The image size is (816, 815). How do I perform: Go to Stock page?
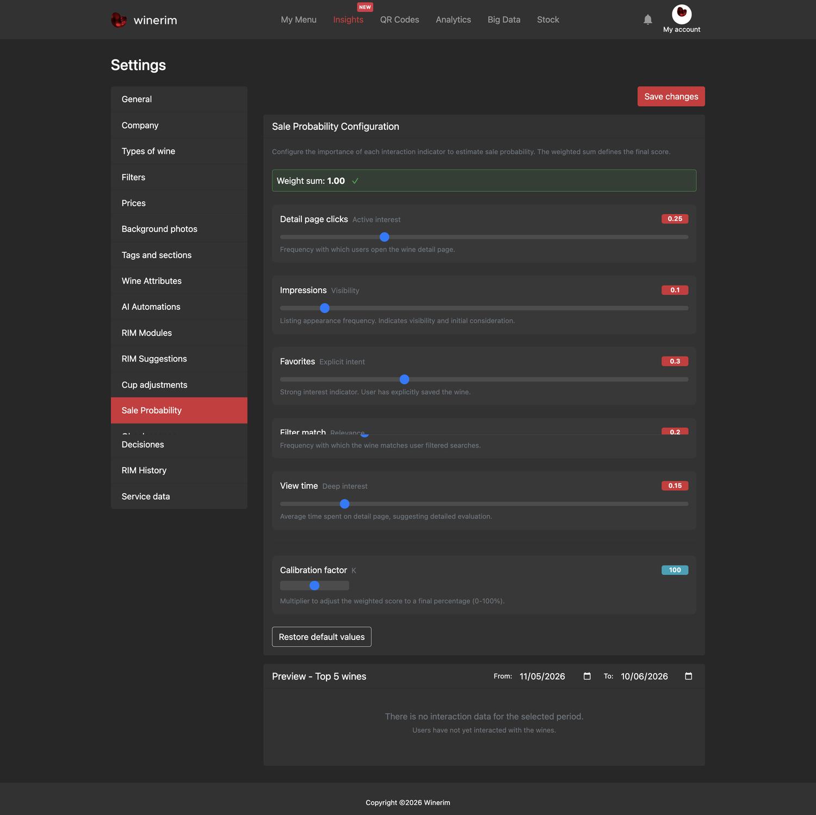(548, 20)
